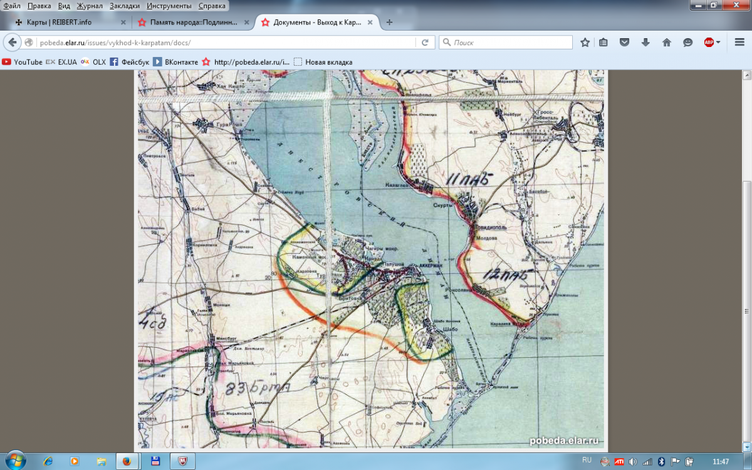Close the Документы - Выход к Карпатам tab
This screenshot has height=470, width=752.
(370, 23)
